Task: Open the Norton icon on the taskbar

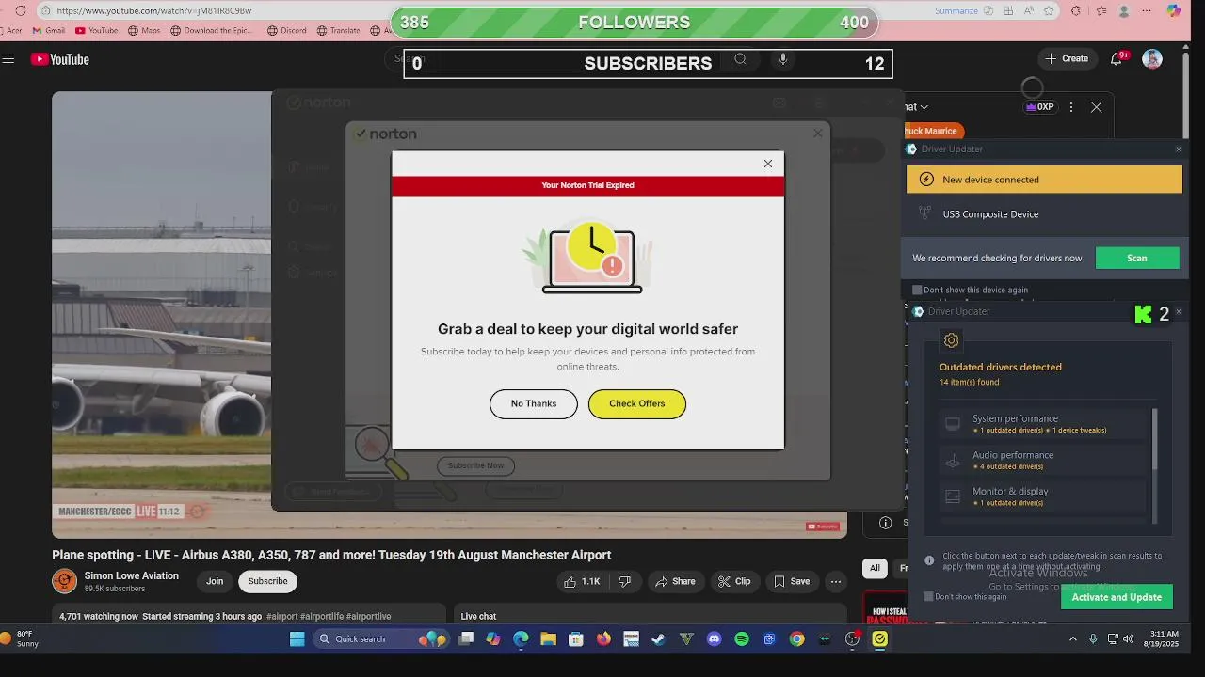Action: coord(880,639)
